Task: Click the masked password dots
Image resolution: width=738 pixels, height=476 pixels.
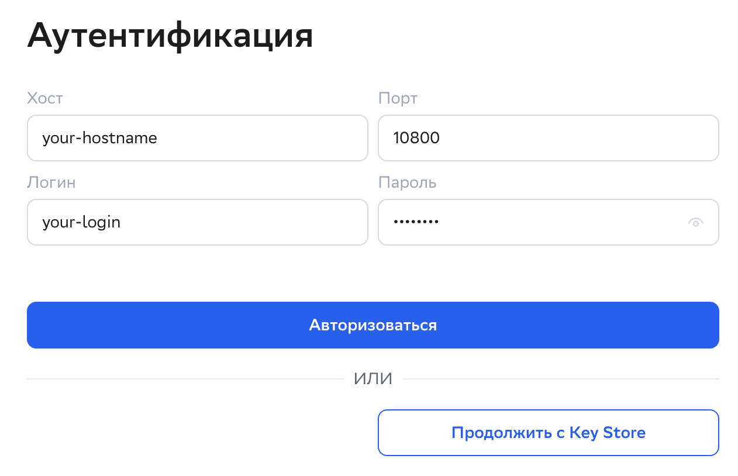Action: click(416, 222)
